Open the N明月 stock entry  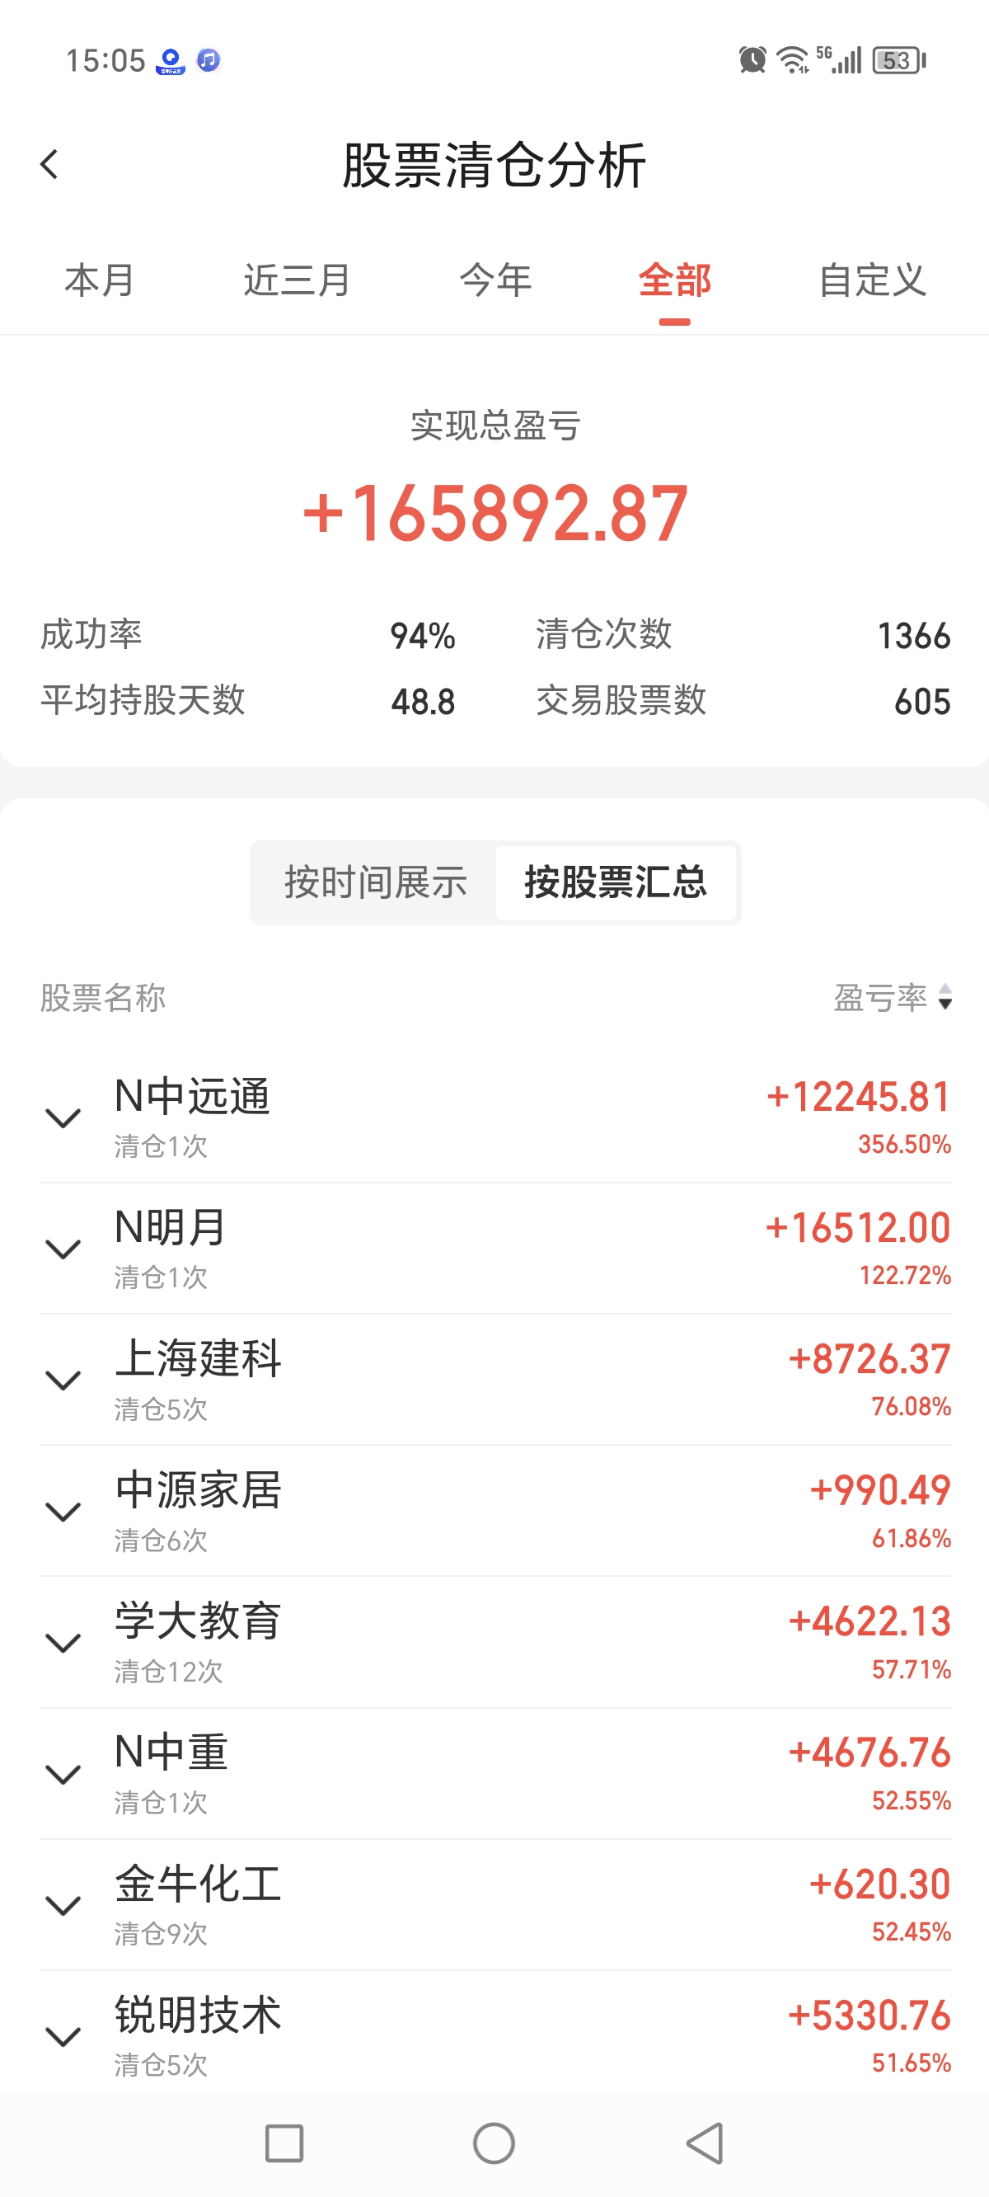(171, 1228)
